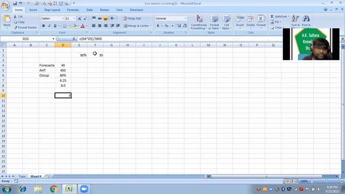Open Conditional Formatting menu
345x194 pixels.
[199, 22]
